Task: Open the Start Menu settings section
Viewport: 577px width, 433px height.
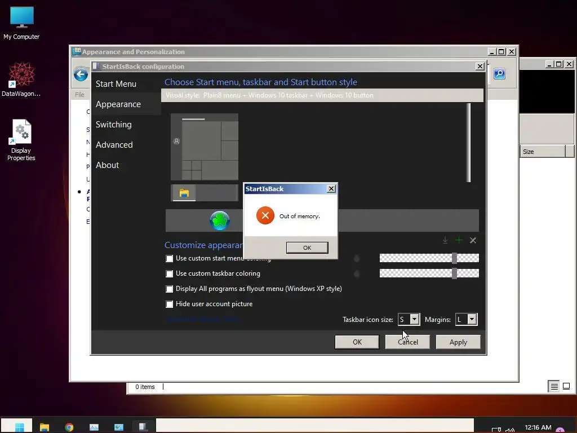Action: 116,84
